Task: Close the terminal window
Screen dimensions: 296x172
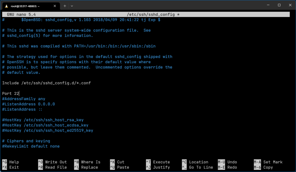Action: (x=290, y=5)
